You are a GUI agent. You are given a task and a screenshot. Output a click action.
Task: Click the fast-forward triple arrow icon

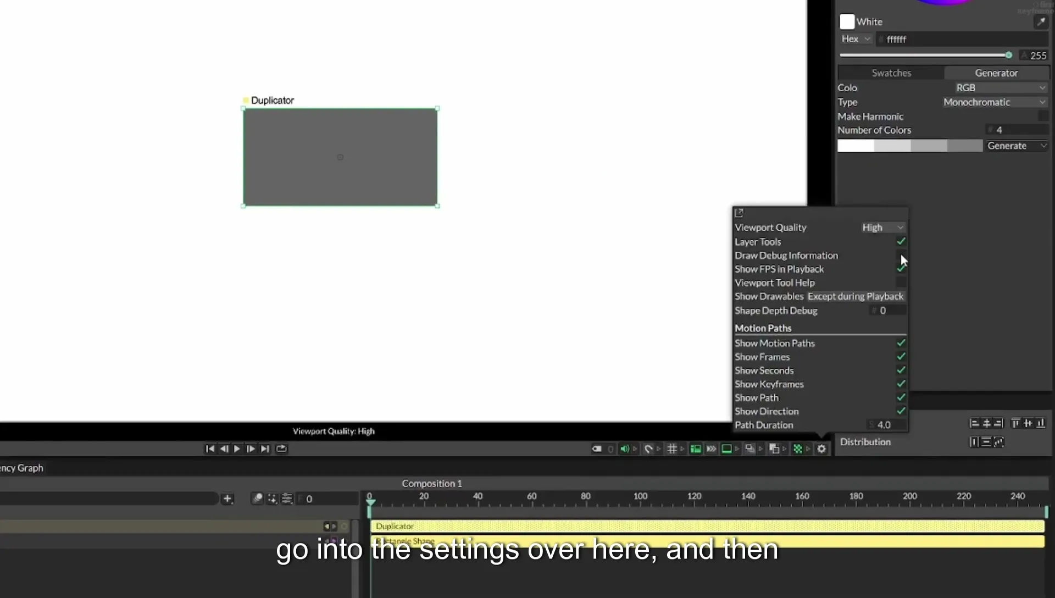[x=711, y=449]
